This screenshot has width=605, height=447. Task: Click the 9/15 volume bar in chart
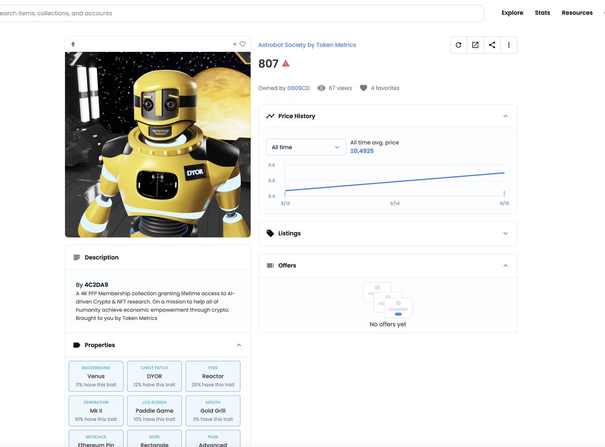(504, 194)
